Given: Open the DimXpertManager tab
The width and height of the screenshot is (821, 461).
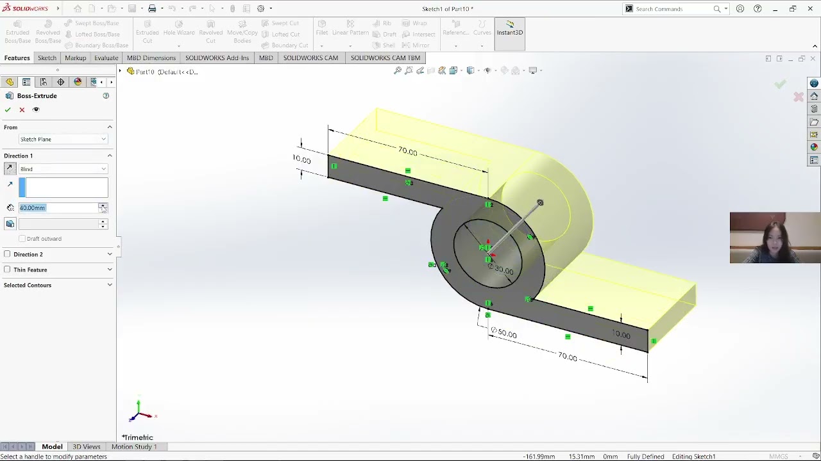Looking at the screenshot, I should [x=61, y=82].
